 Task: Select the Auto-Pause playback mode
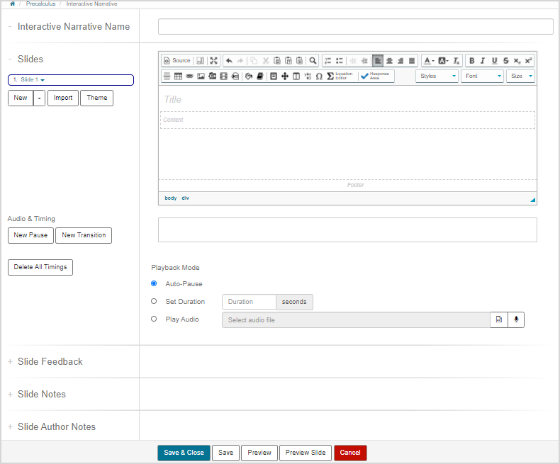(154, 283)
